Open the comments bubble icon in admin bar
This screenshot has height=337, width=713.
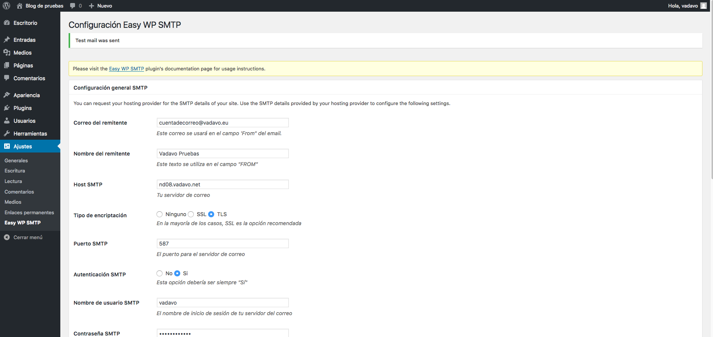tap(73, 6)
